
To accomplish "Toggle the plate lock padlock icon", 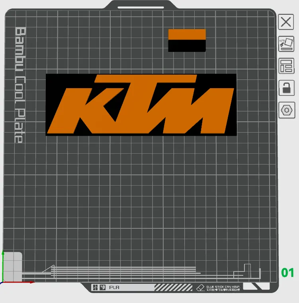I will pyautogui.click(x=287, y=88).
